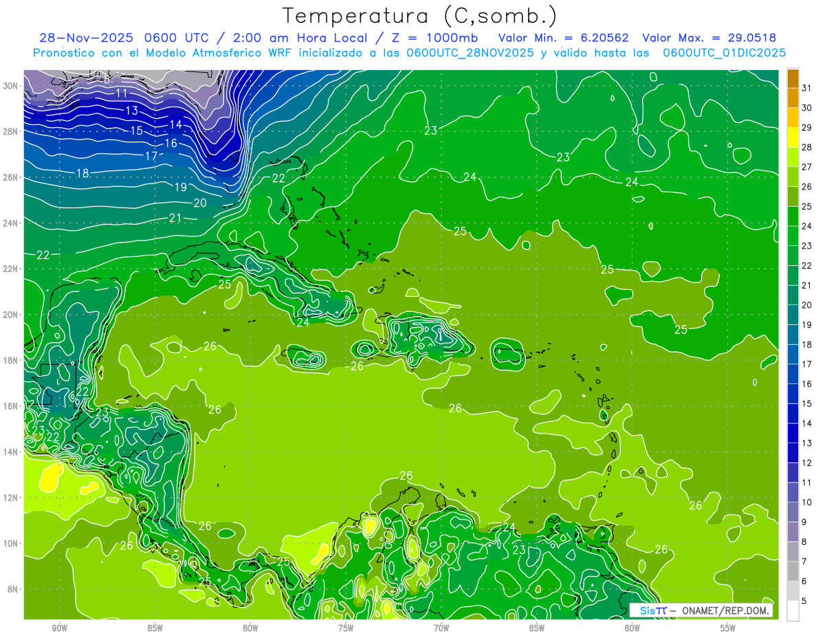The image size is (825, 637).
Task: Click the 18N latitude axis label
Action: click(x=10, y=360)
